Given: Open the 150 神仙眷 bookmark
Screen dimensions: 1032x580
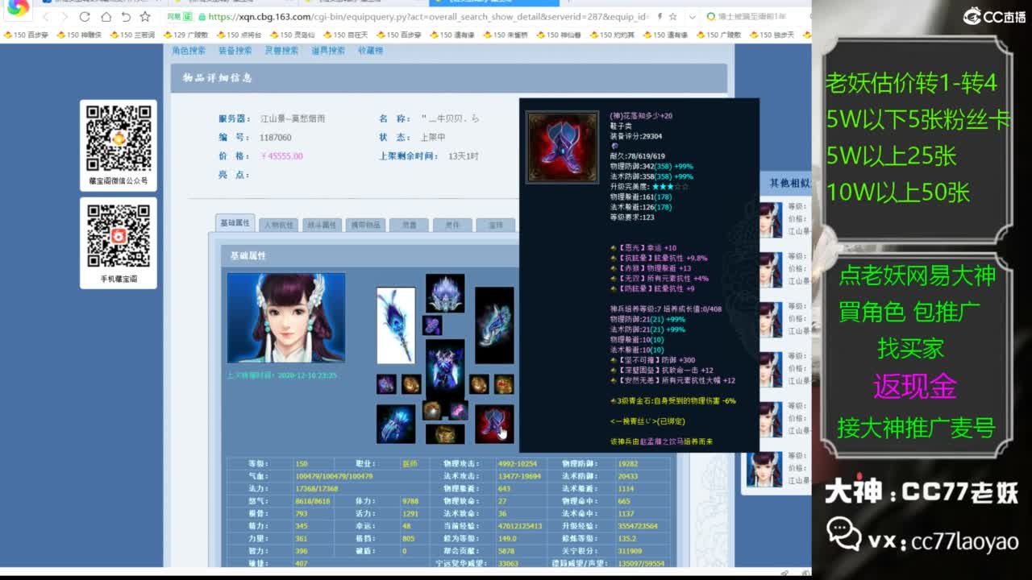Looking at the screenshot, I should (x=558, y=35).
